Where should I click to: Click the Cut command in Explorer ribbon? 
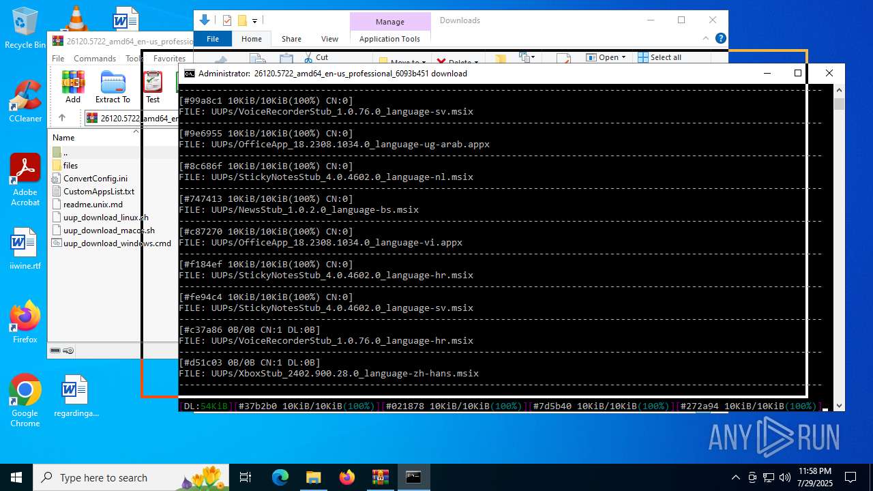(316, 57)
